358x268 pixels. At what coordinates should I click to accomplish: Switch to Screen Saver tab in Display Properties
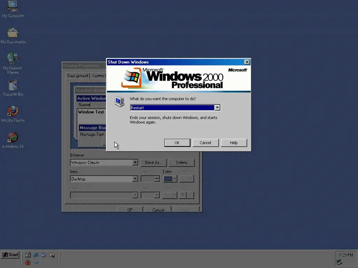click(99, 76)
